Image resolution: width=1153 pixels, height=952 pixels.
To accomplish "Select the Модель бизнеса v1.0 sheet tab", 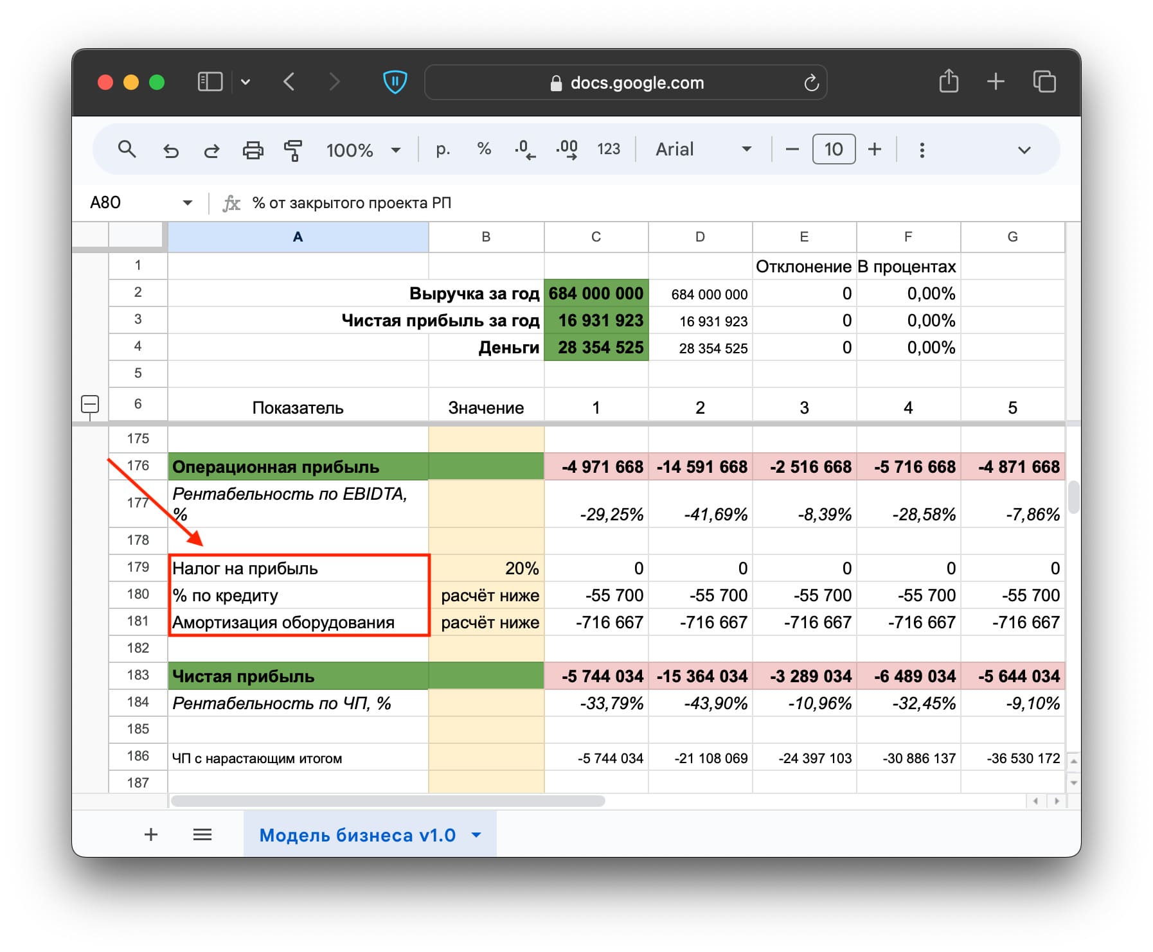I will point(357,834).
